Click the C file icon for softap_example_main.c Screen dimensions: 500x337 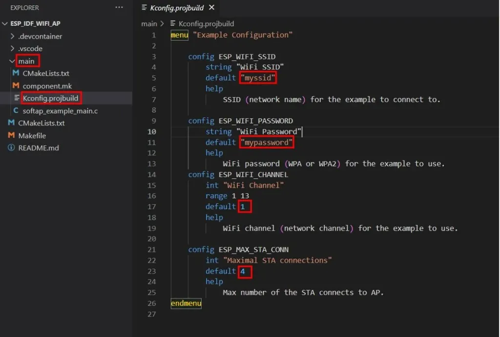pyautogui.click(x=16, y=111)
